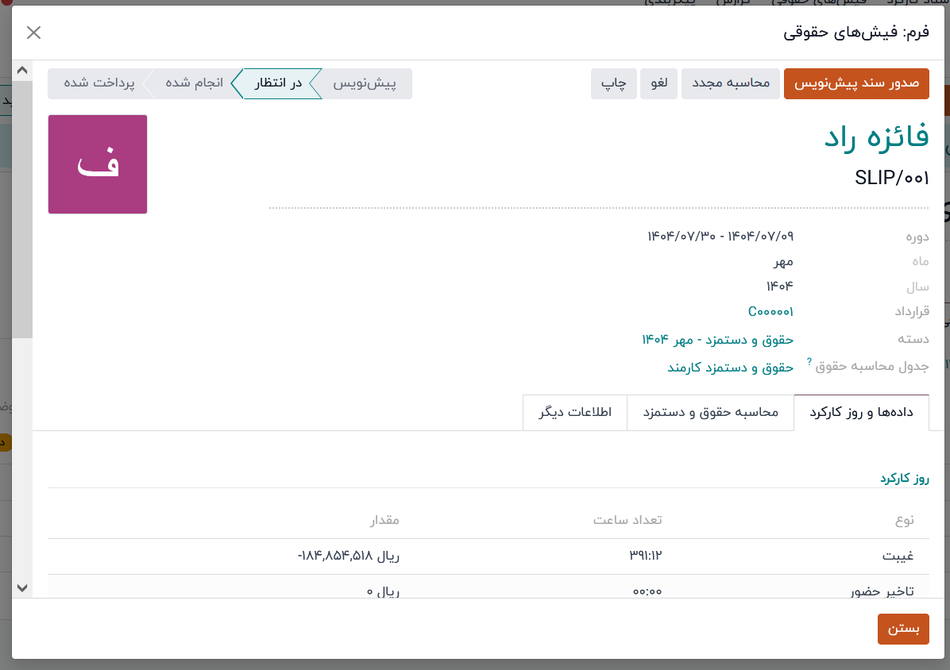Set status to پرداخت شده
This screenshot has width=950, height=670.
98,83
